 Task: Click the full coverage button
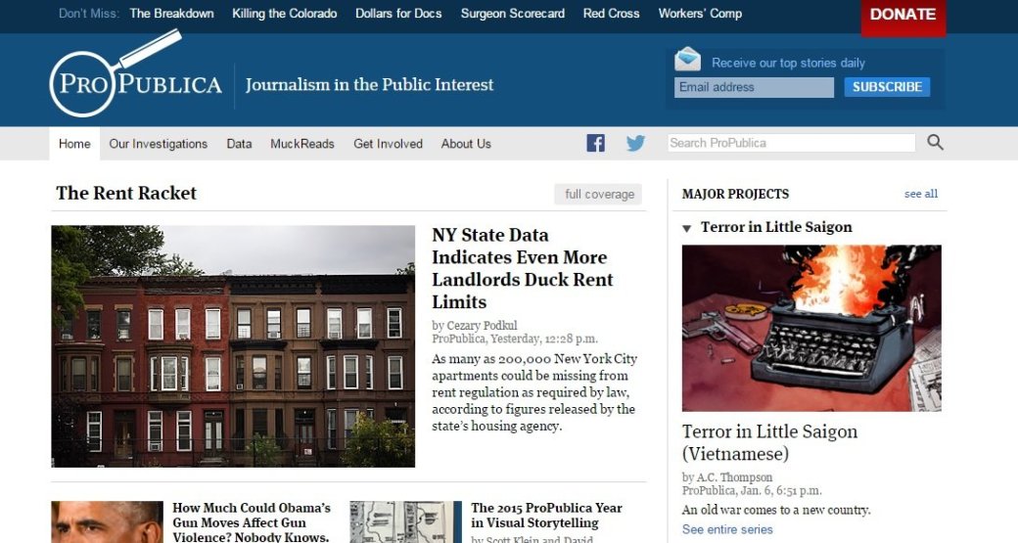point(599,194)
